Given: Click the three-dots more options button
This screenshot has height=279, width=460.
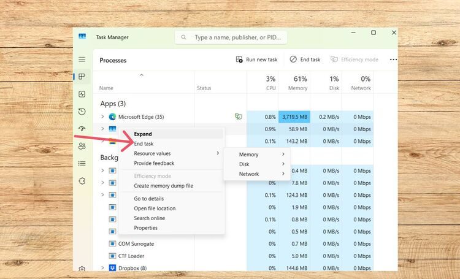Looking at the screenshot, I should [x=393, y=59].
